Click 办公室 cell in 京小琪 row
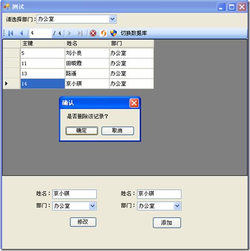This screenshot has width=250, height=251. (131, 84)
